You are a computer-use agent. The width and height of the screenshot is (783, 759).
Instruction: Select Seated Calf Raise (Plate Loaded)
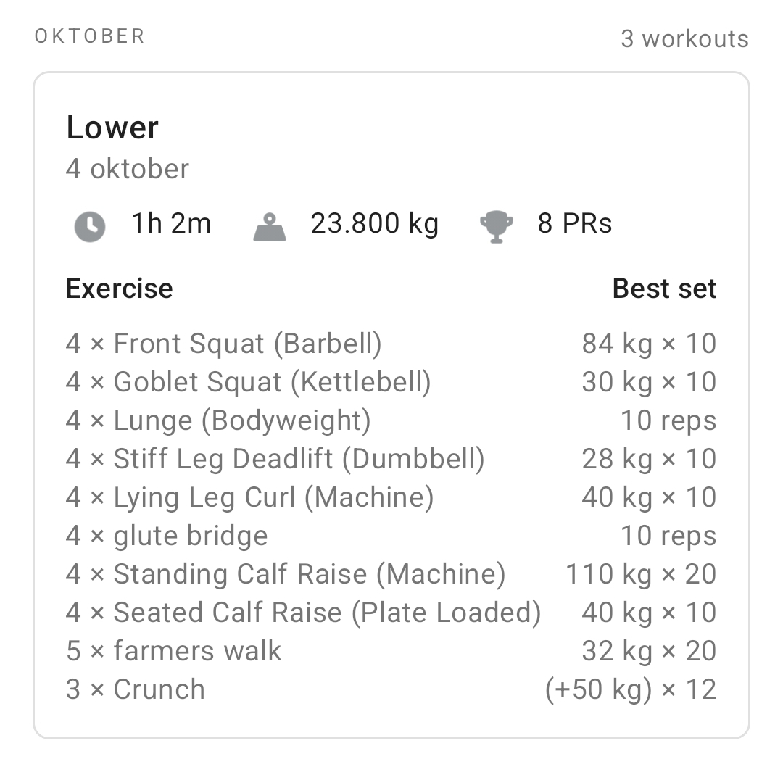(303, 613)
